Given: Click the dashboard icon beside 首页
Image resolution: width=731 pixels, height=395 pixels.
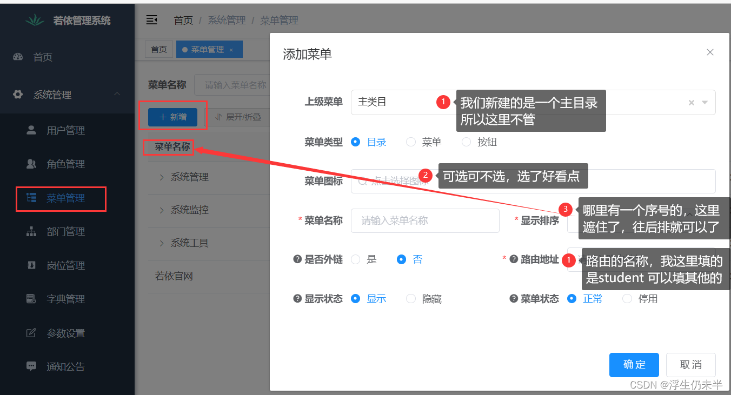Looking at the screenshot, I should point(18,57).
